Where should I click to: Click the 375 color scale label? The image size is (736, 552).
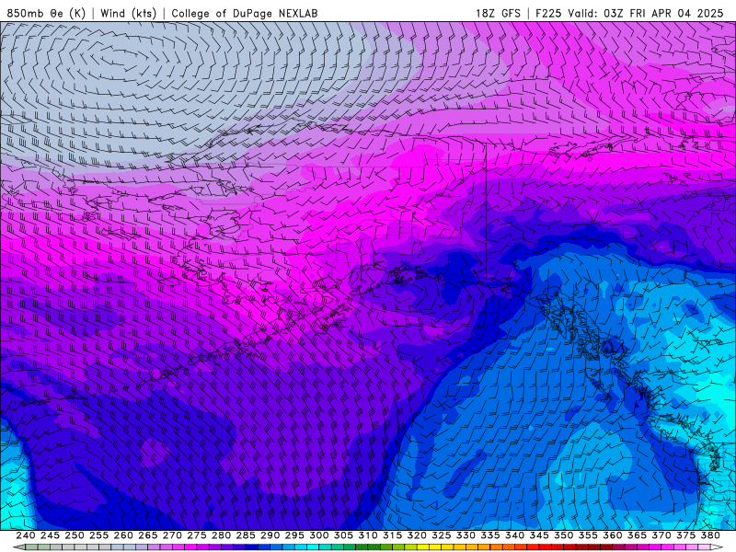click(x=686, y=535)
